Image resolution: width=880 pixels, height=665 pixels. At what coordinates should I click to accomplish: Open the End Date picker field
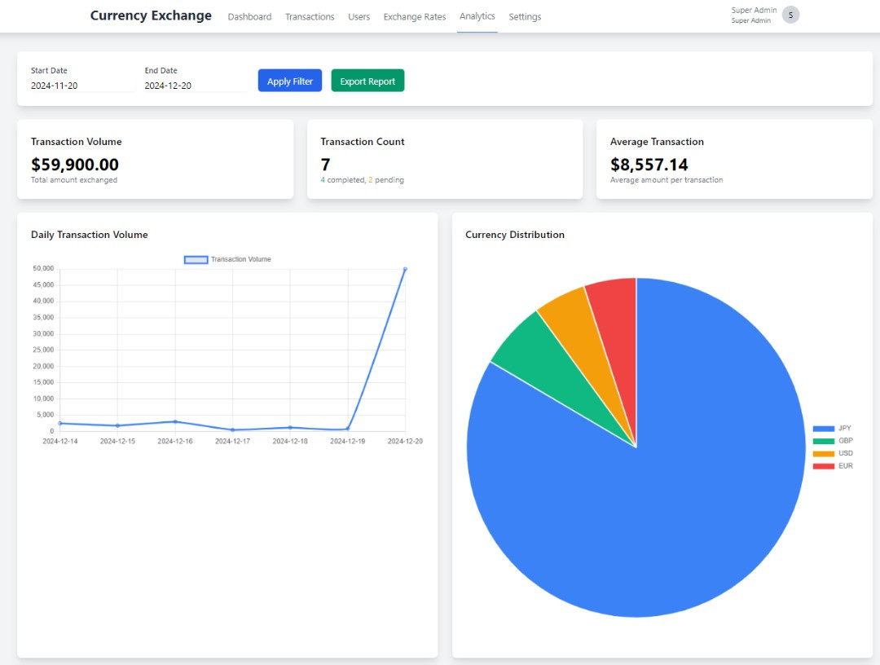[x=196, y=86]
